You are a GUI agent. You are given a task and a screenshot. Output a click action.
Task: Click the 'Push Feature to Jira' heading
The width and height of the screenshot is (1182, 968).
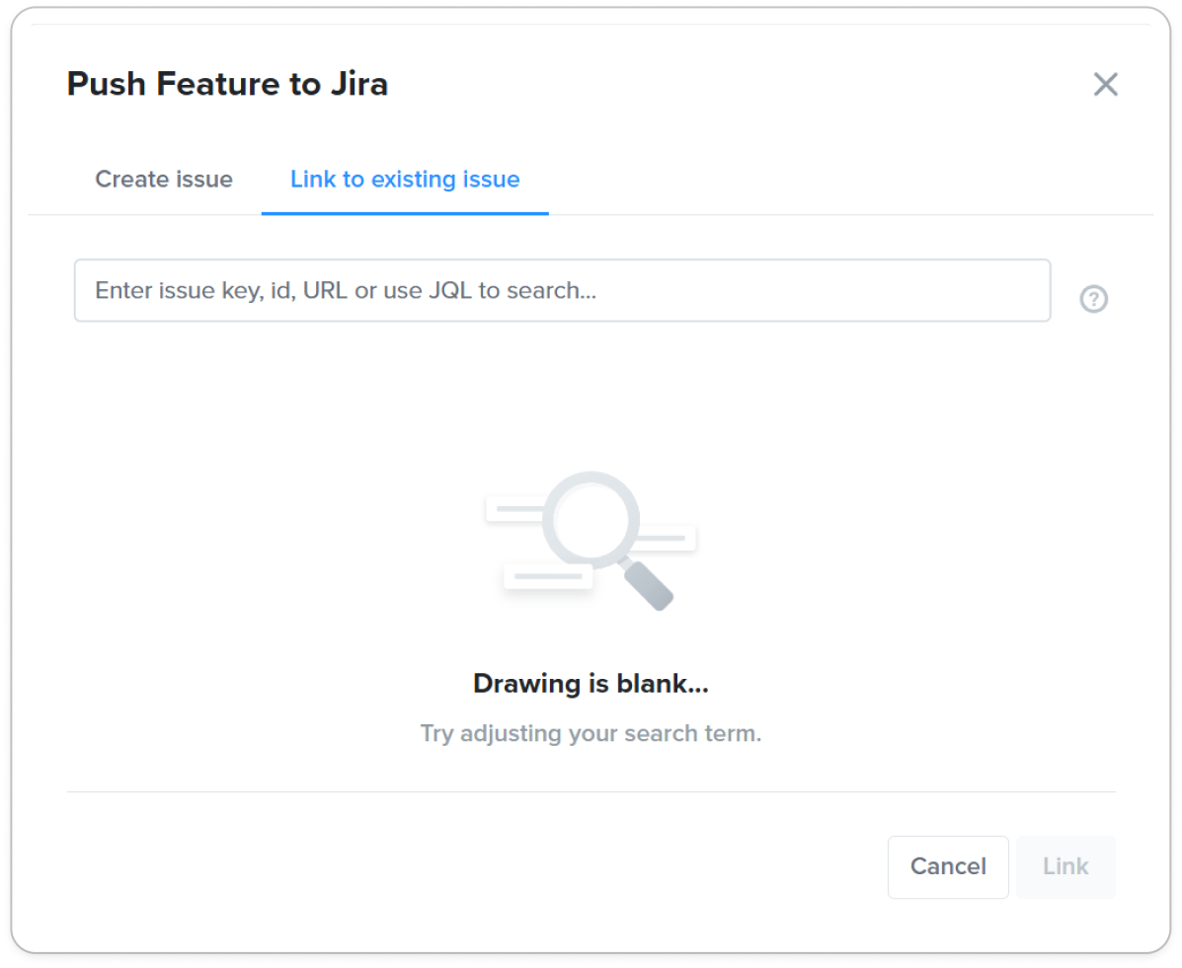[x=228, y=84]
